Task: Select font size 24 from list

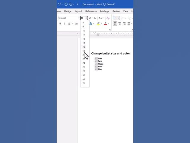Action: point(84,63)
